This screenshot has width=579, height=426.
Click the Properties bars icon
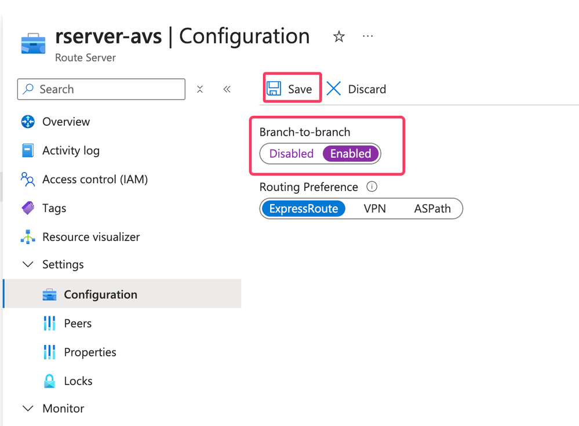coord(49,352)
